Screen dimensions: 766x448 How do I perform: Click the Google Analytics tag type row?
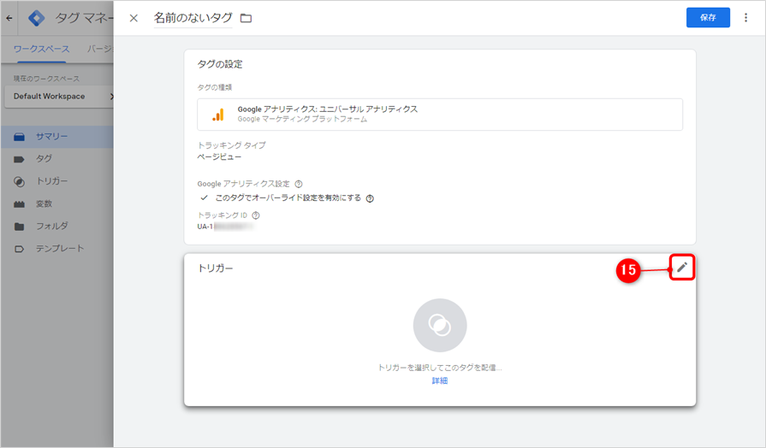pos(440,115)
